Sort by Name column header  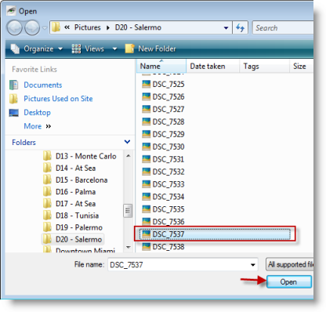point(161,67)
